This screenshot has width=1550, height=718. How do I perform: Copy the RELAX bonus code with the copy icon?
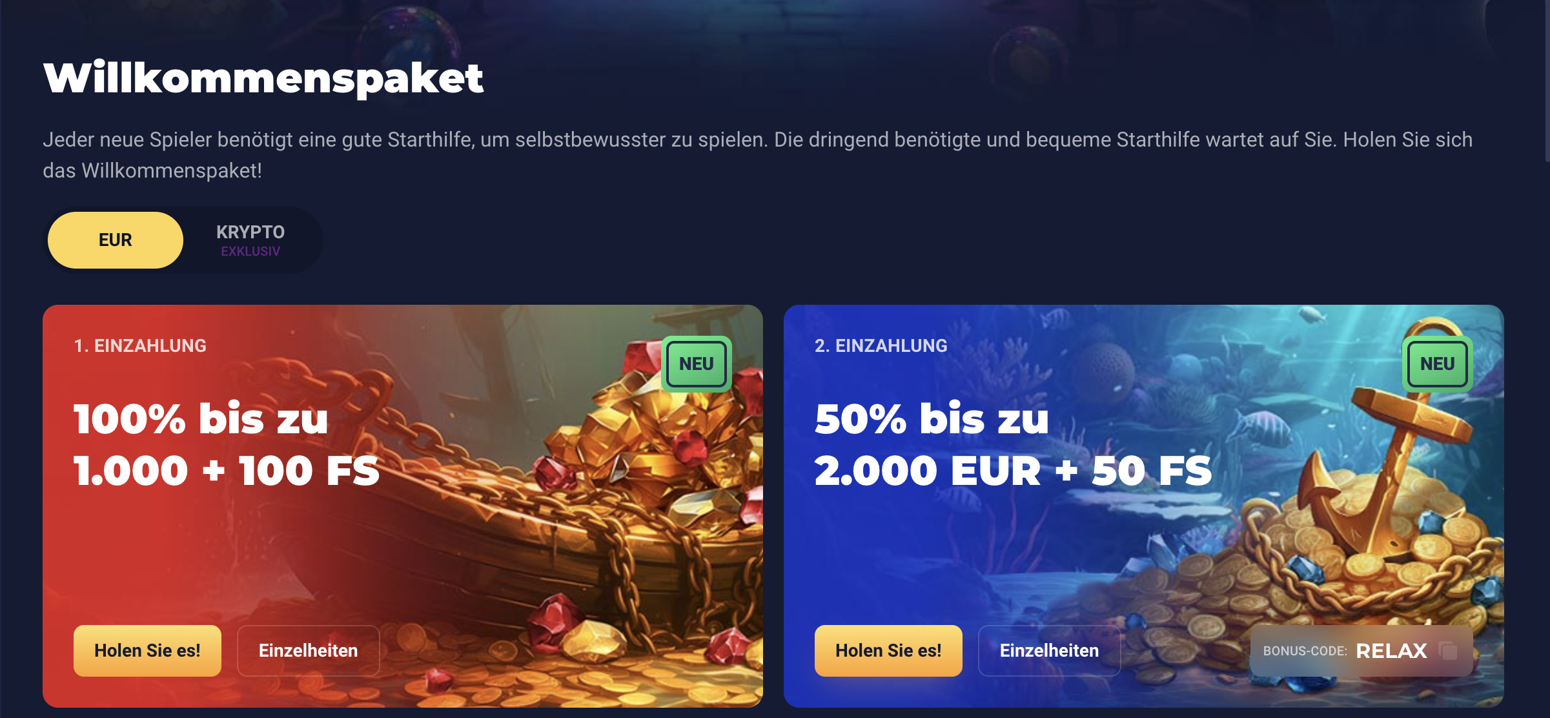point(1449,651)
